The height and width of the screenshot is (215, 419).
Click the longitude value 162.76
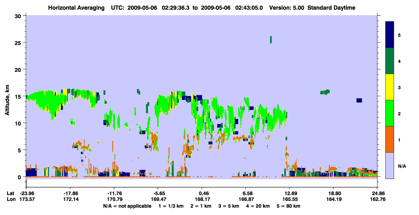coord(378,199)
